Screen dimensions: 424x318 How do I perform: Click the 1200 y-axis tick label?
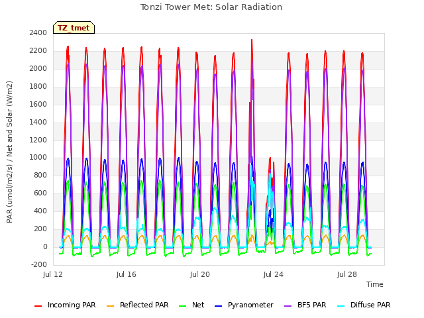[38, 140]
